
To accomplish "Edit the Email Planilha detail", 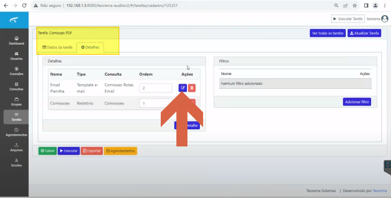I will 182,88.
